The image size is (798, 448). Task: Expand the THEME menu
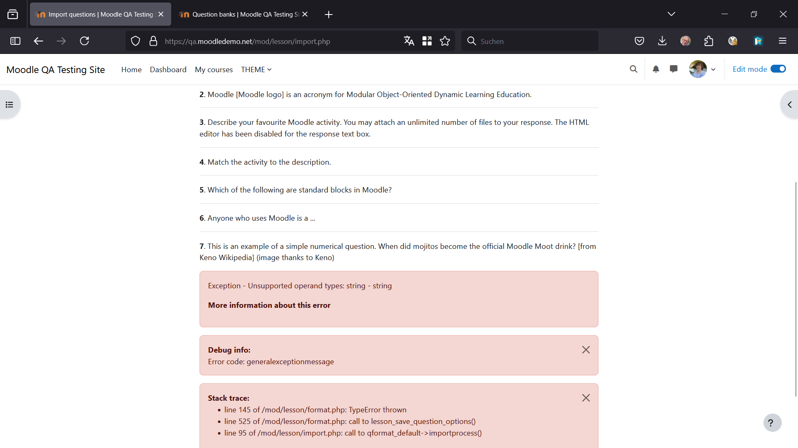tap(256, 70)
